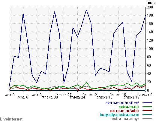Viewport: 156px width, 122px height.
Task: Click the 60 value on y-axis
Action: click(149, 65)
